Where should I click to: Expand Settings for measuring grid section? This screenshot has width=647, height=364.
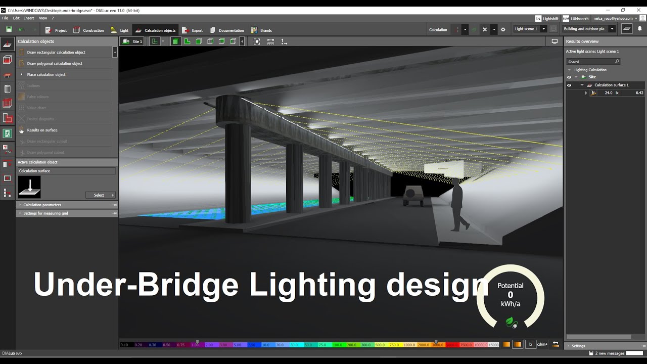[67, 213]
